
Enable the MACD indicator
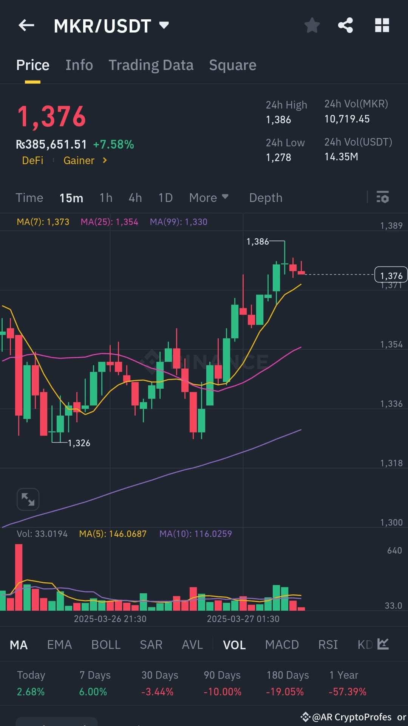(x=282, y=645)
